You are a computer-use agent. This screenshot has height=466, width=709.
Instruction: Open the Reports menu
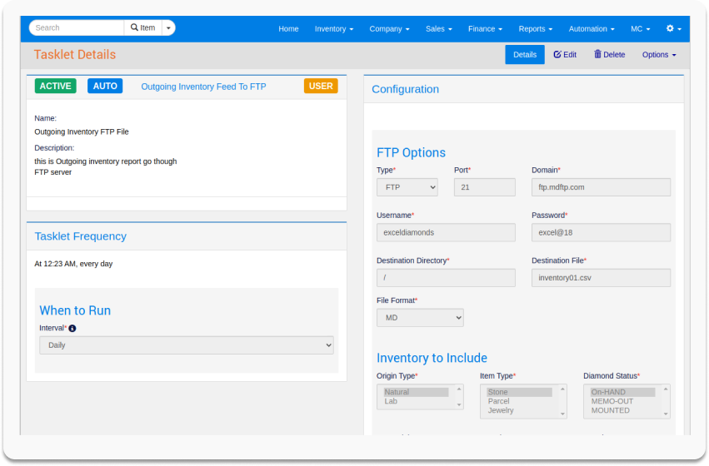(536, 28)
